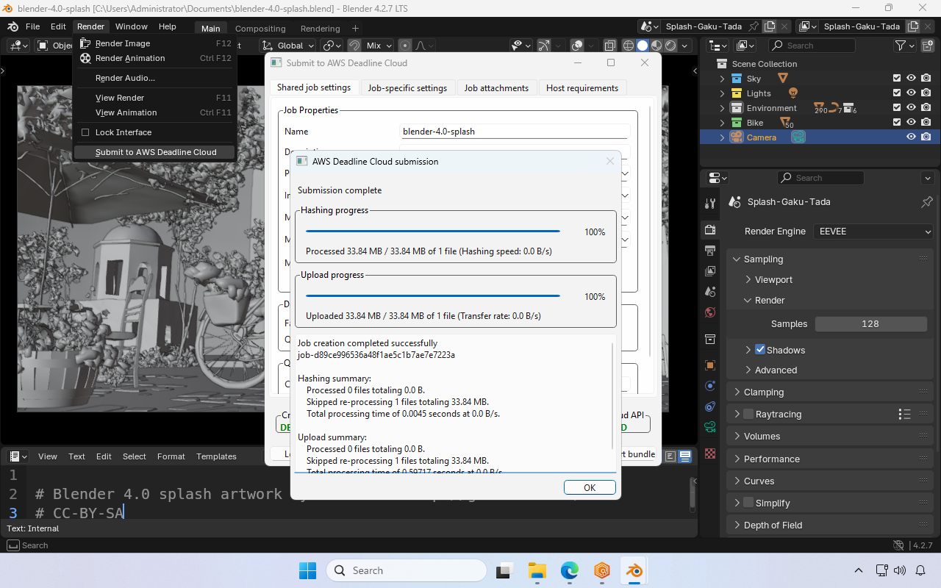Click the job Name input field

(515, 131)
